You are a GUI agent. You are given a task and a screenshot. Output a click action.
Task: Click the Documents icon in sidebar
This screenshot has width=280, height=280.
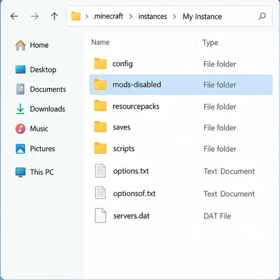20,89
